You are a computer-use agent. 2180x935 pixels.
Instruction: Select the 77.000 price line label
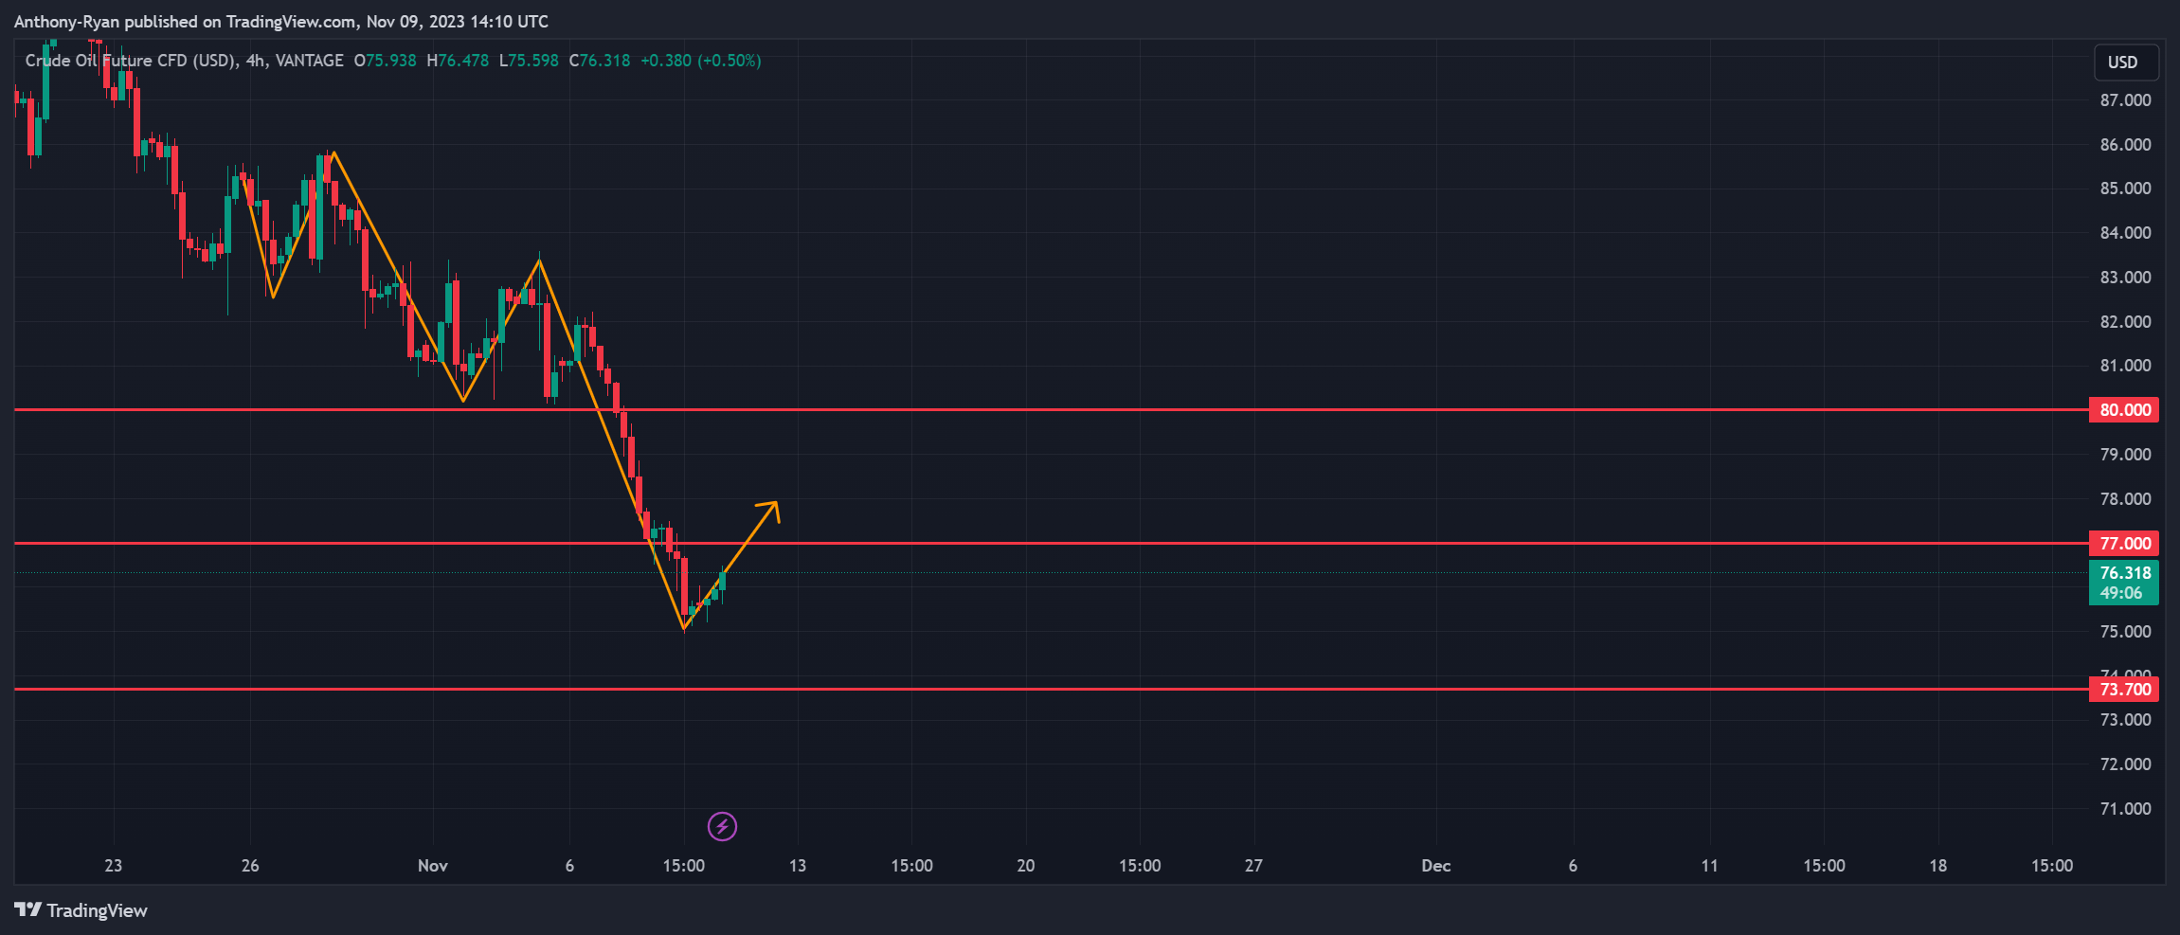click(x=2124, y=544)
